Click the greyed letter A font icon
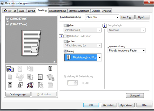This screenshot has height=111, width=154. (x=30, y=77)
